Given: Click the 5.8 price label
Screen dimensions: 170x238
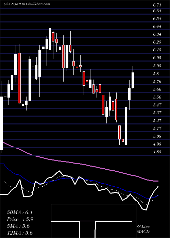Looking at the screenshot, I should (156, 74).
